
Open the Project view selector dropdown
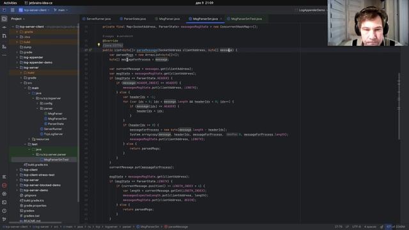pyautogui.click(x=18, y=19)
